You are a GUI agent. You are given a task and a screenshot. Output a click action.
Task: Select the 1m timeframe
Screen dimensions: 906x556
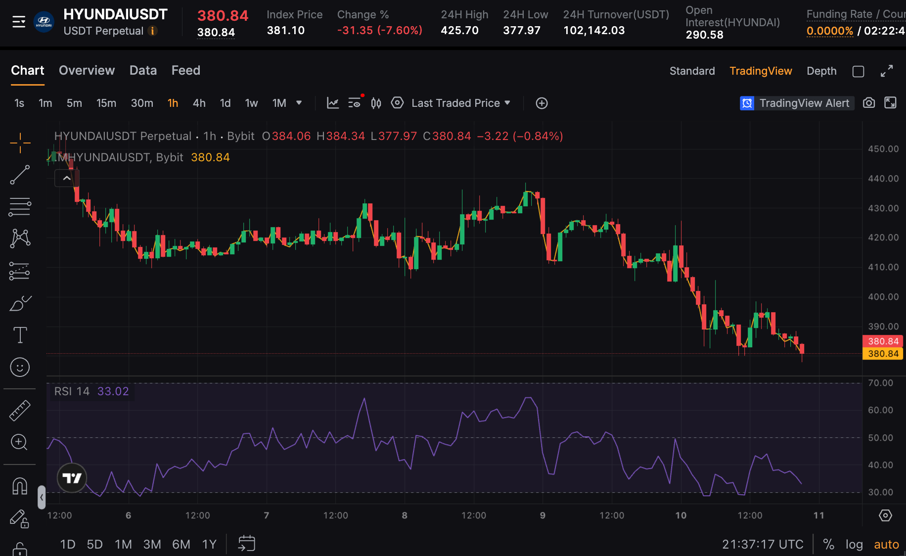45,103
